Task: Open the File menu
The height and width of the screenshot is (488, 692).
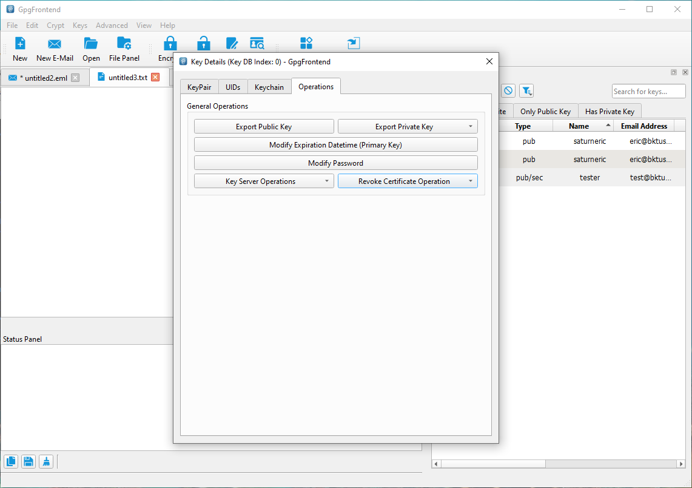Action: pyautogui.click(x=12, y=25)
